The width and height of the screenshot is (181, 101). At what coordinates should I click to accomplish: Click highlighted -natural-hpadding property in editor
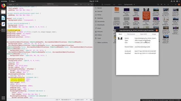pos(17,79)
